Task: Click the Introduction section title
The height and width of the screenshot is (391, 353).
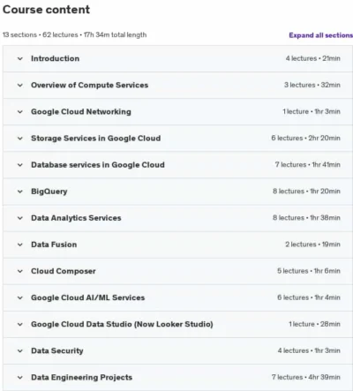Action: click(55, 58)
